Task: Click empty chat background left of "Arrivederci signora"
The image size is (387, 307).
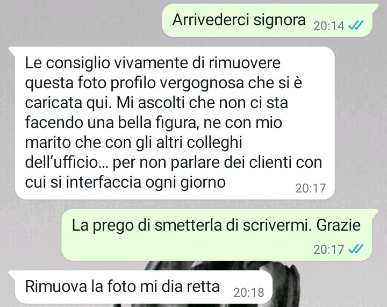Action: coord(82,21)
